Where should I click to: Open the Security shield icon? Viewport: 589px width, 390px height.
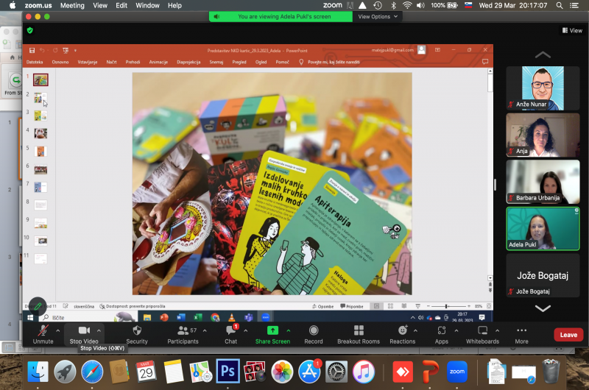tap(136, 331)
